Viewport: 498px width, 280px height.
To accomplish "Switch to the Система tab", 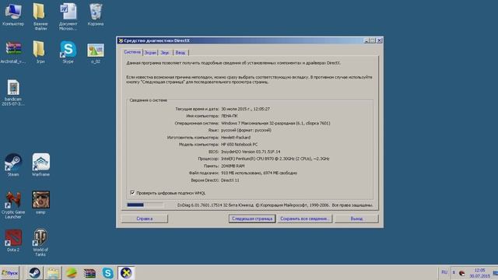I will [132, 52].
